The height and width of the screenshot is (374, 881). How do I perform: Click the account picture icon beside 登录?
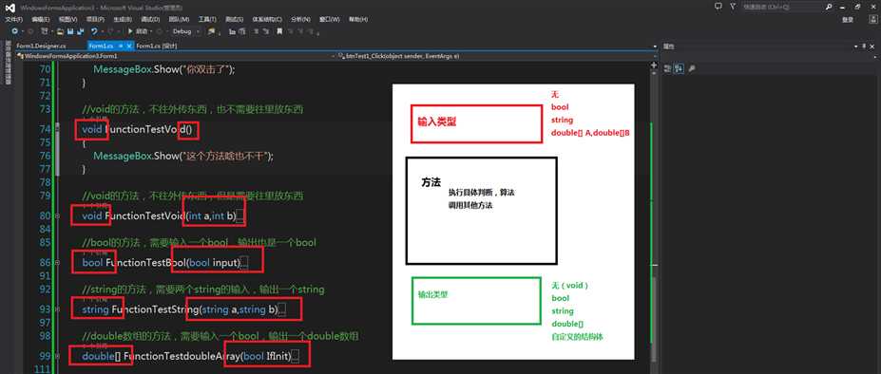[x=873, y=19]
